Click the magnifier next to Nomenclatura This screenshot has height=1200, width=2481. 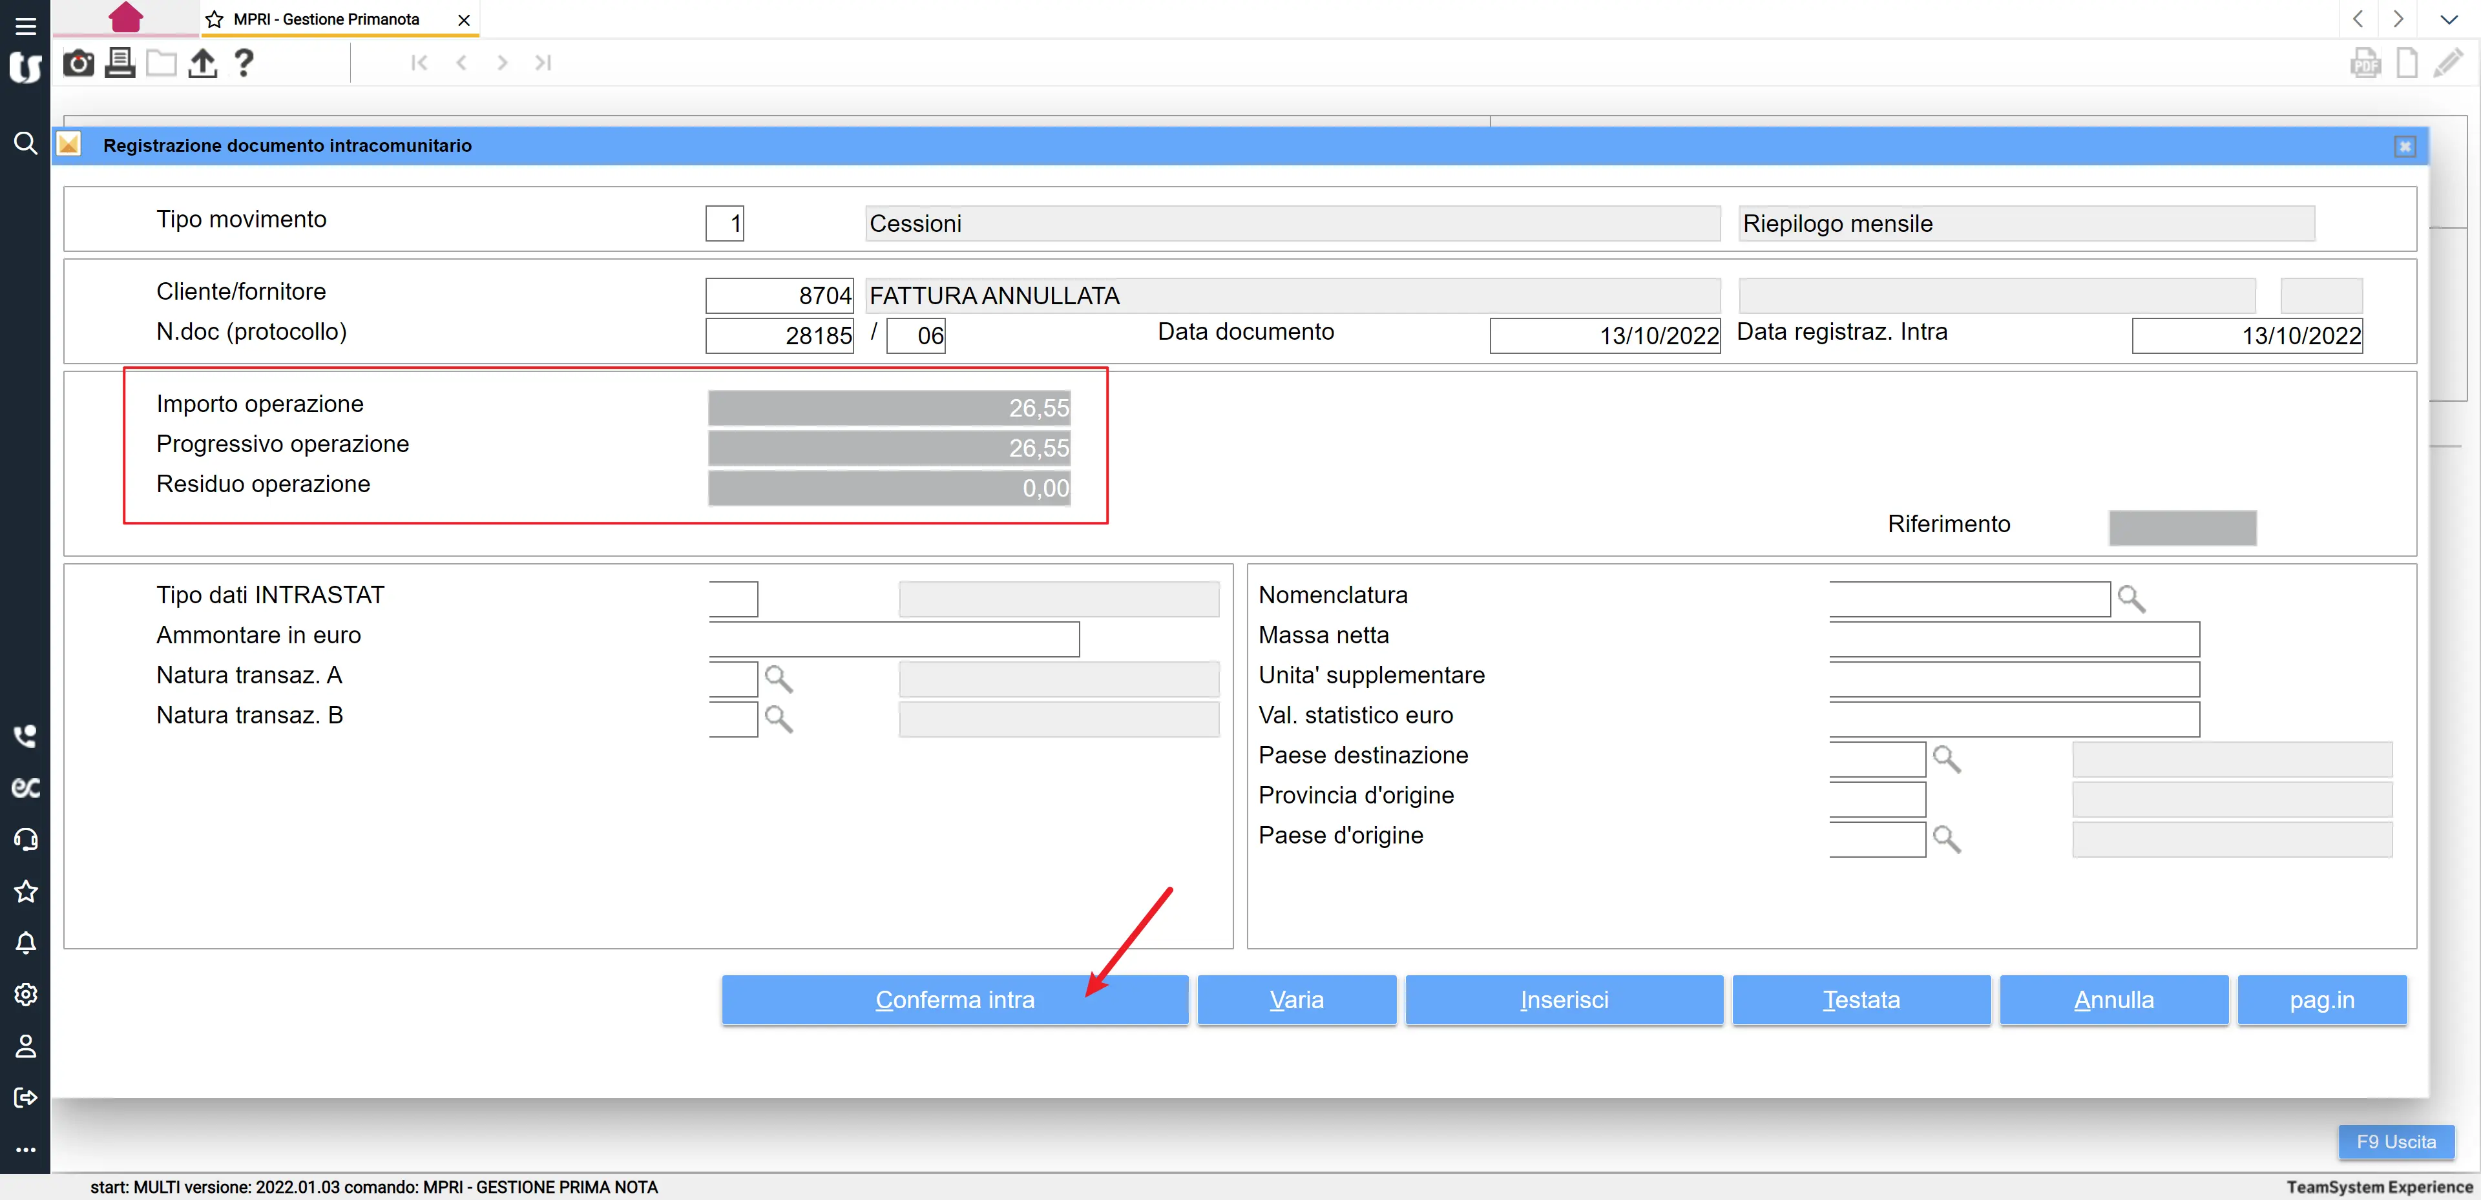pyautogui.click(x=2130, y=599)
